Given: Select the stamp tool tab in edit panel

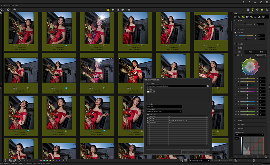Looking at the screenshot, I should coord(259,17).
